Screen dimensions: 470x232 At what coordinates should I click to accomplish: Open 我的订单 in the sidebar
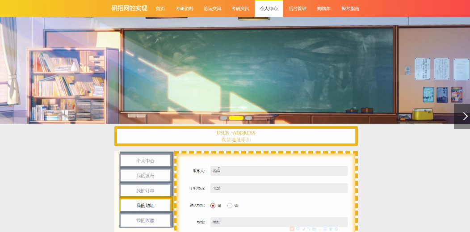pos(145,190)
